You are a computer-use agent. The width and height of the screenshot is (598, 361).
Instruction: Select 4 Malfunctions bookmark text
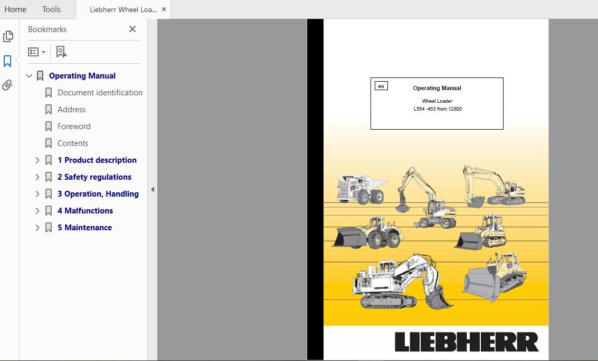point(85,211)
